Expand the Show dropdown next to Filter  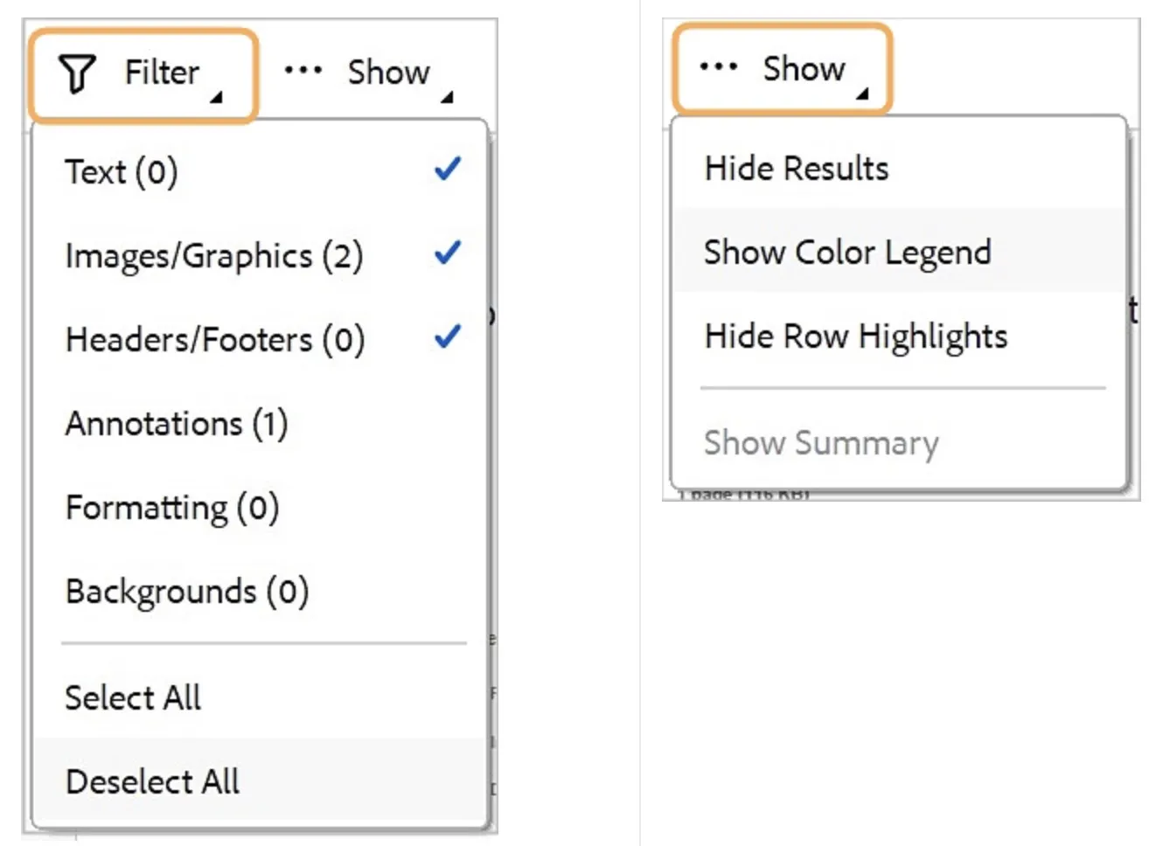tap(447, 97)
